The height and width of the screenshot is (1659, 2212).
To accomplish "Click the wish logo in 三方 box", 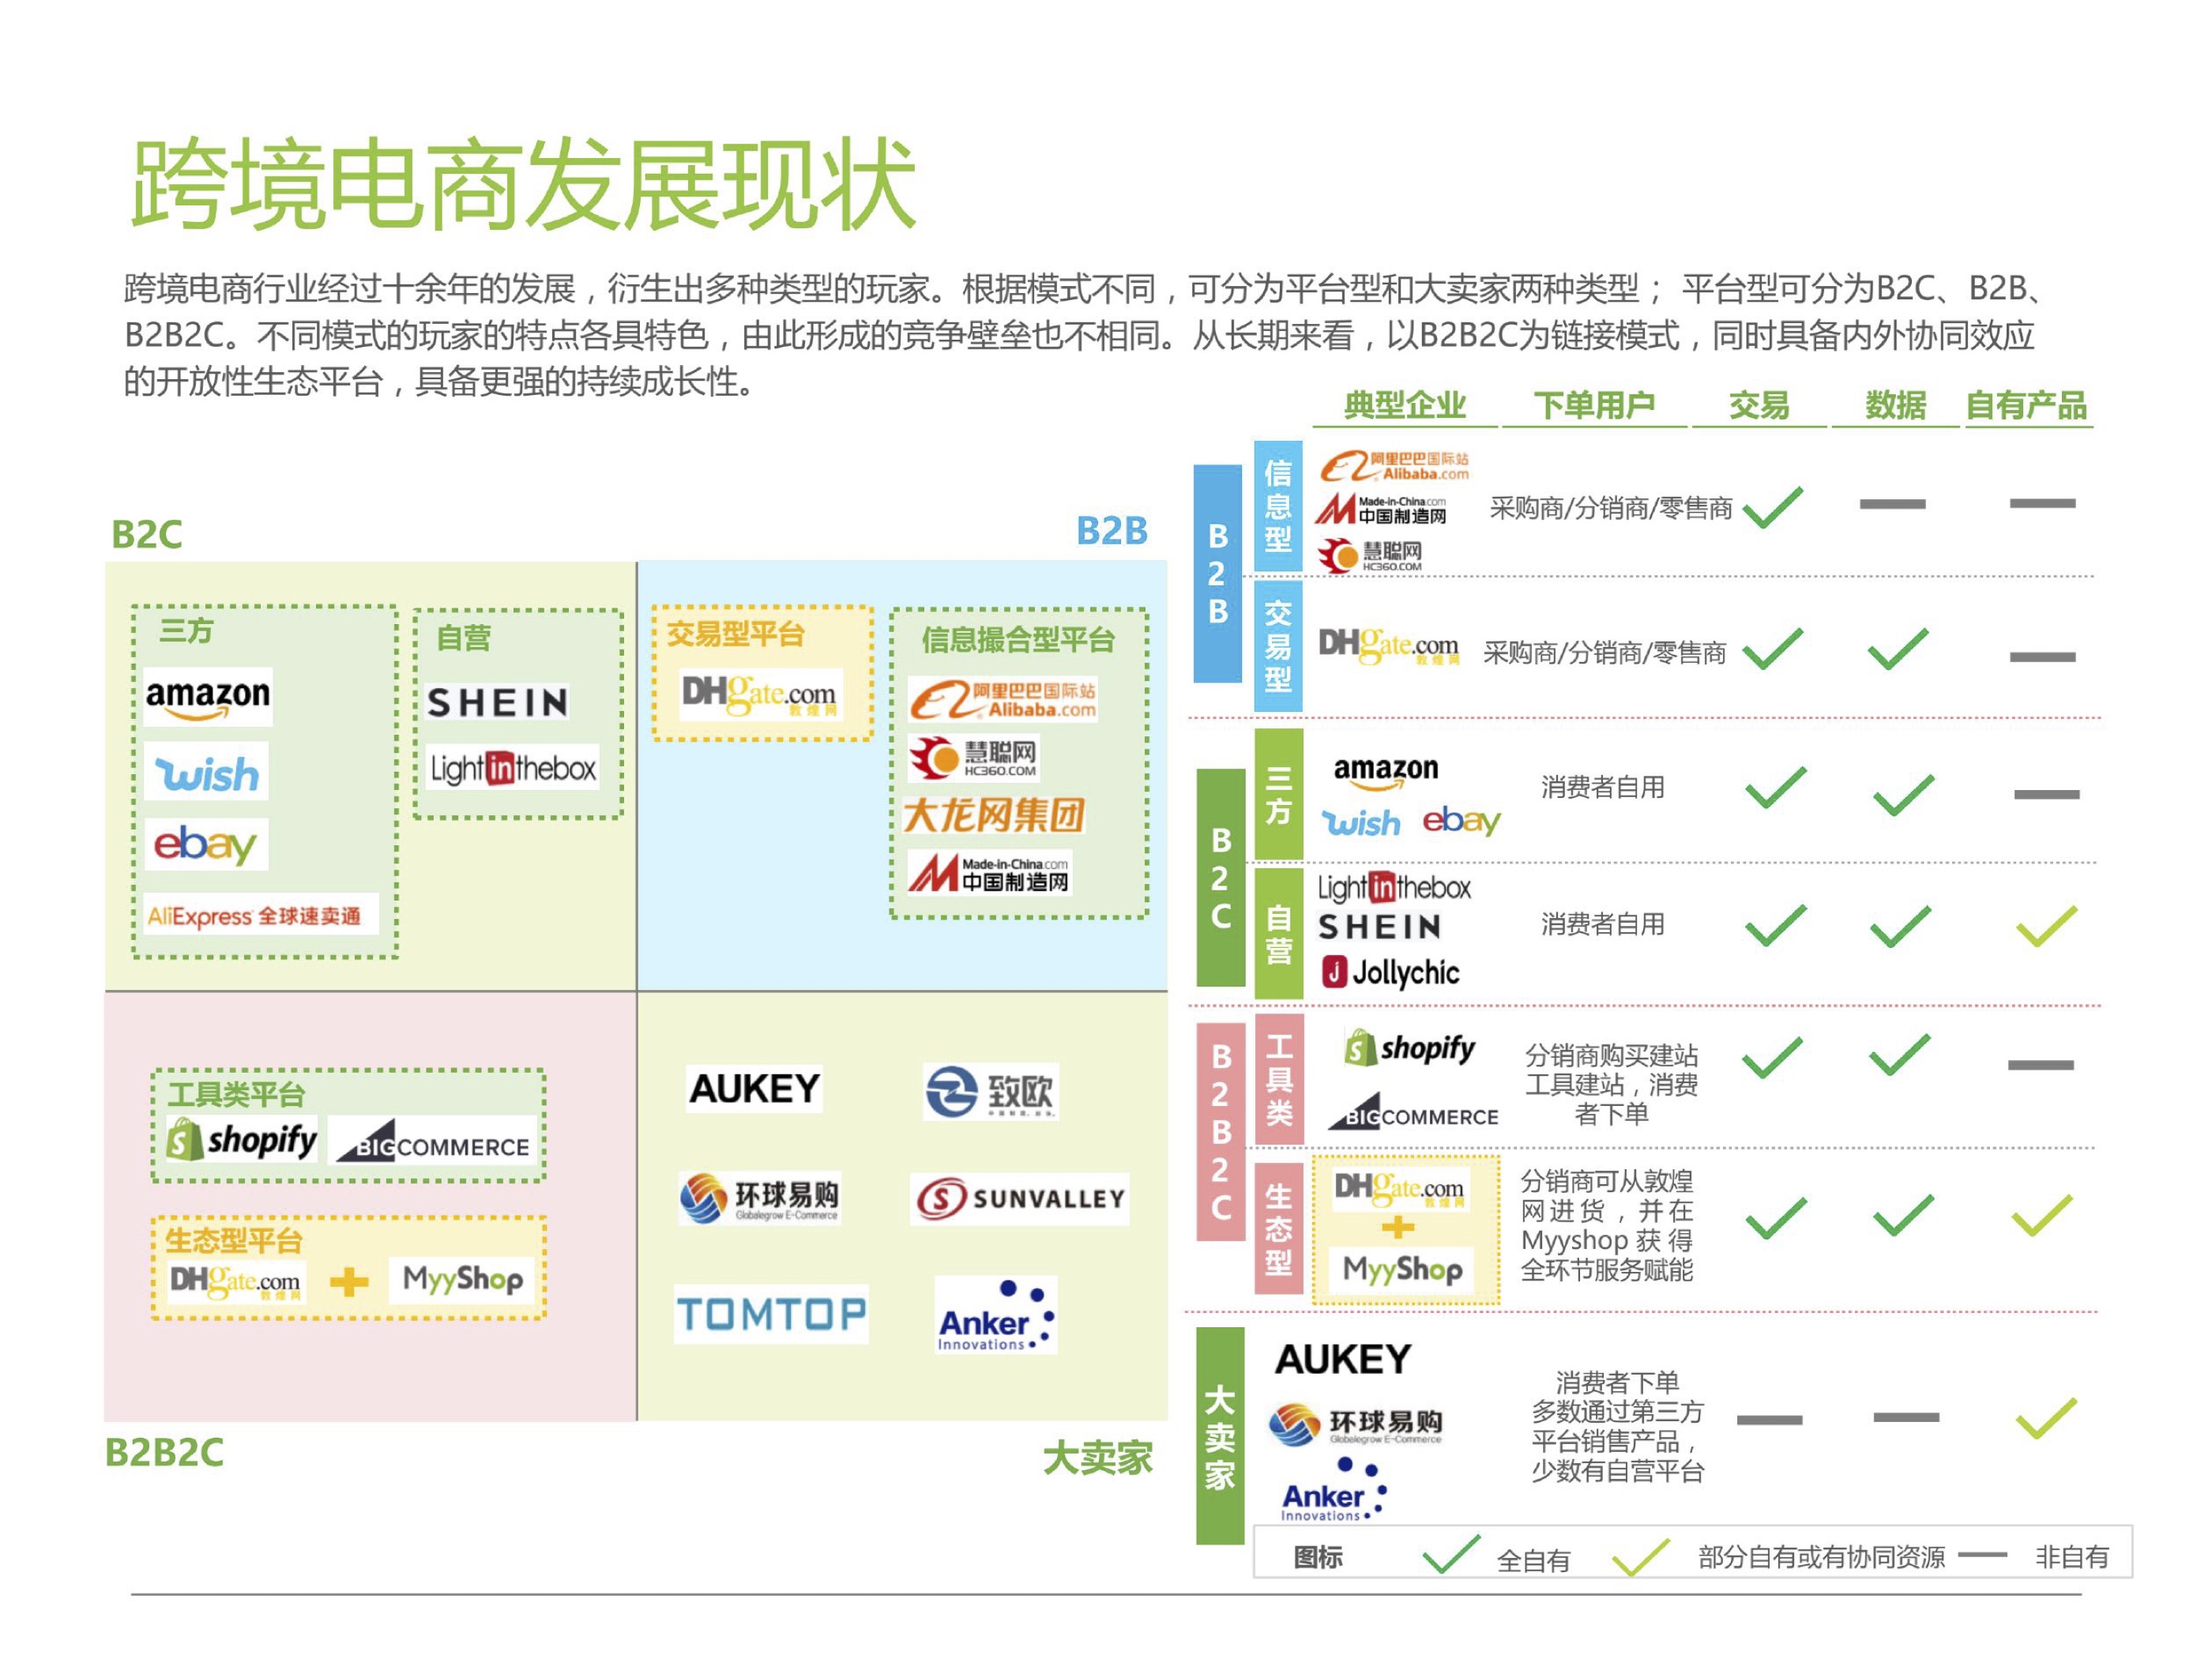I will (x=206, y=771).
